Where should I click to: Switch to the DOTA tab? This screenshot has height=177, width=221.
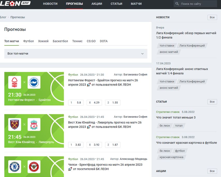(x=104, y=41)
